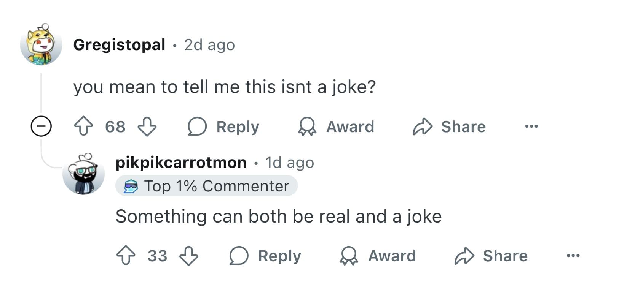Reply to Gregistopal's comment

[x=223, y=126]
